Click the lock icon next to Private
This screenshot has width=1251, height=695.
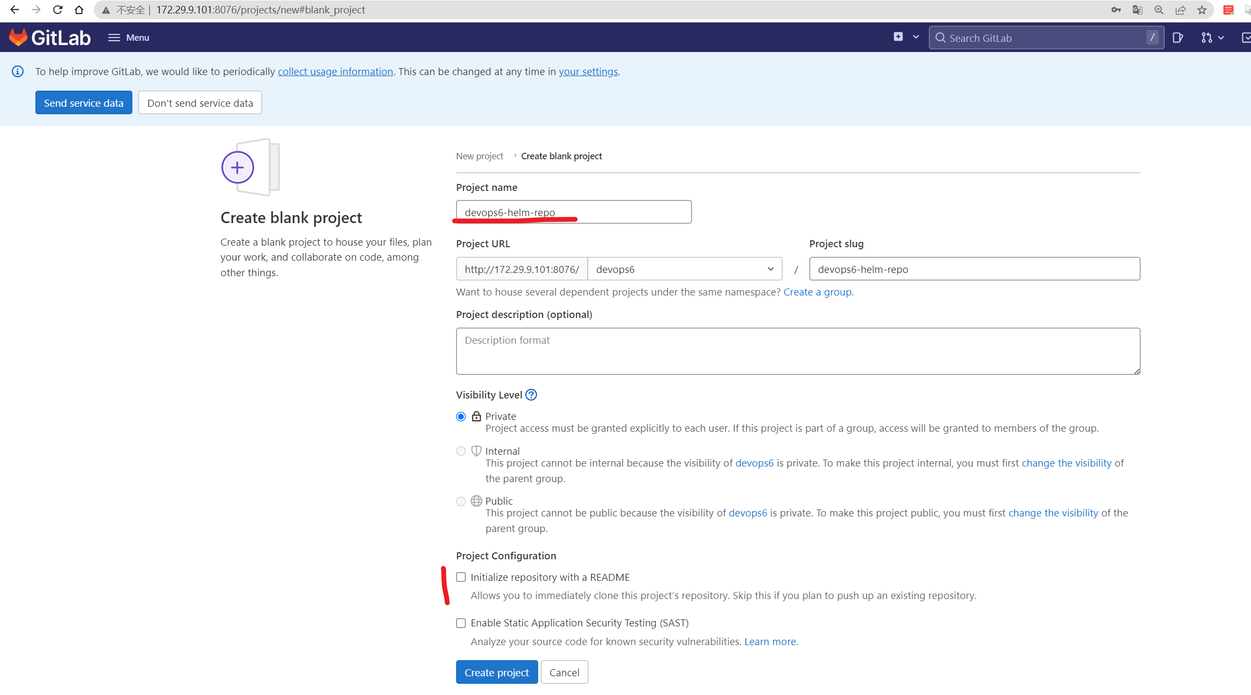[x=476, y=416]
